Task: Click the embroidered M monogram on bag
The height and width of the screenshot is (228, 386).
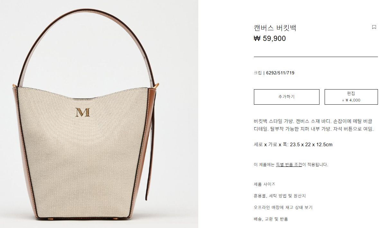Action: (x=83, y=112)
